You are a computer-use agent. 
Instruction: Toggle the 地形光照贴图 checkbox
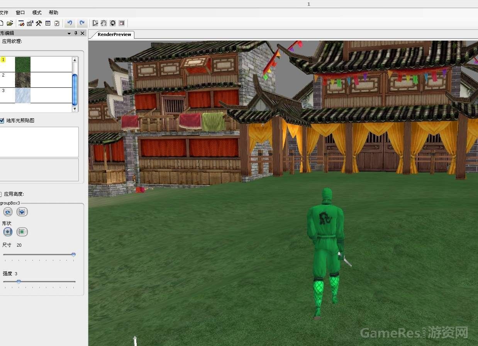pos(2,121)
